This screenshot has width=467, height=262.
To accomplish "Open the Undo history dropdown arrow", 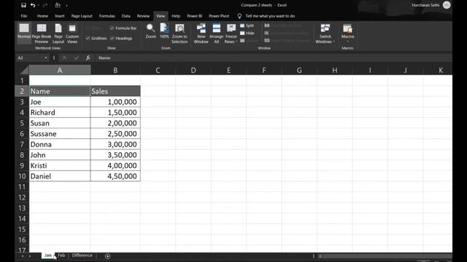I will click(39, 5).
